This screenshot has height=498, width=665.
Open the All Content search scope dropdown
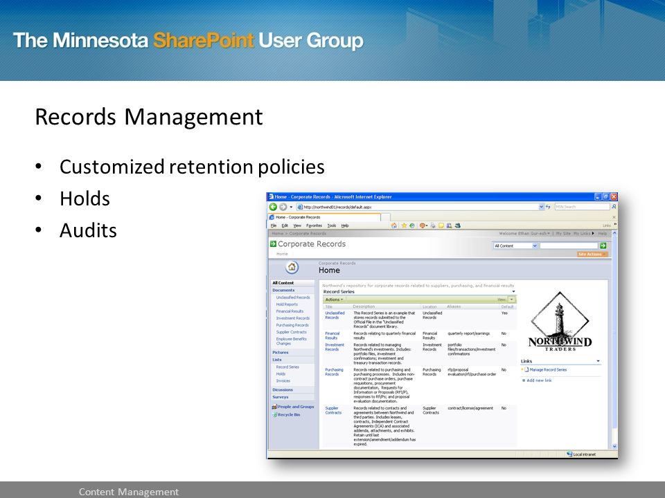tap(515, 246)
